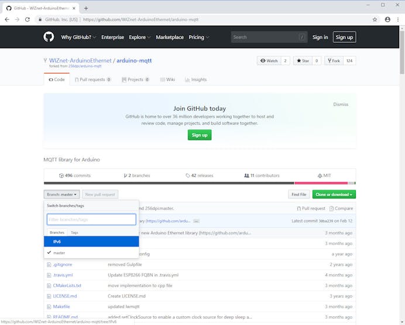The image size is (405, 325).
Task: Click the Find File button
Action: click(x=299, y=194)
